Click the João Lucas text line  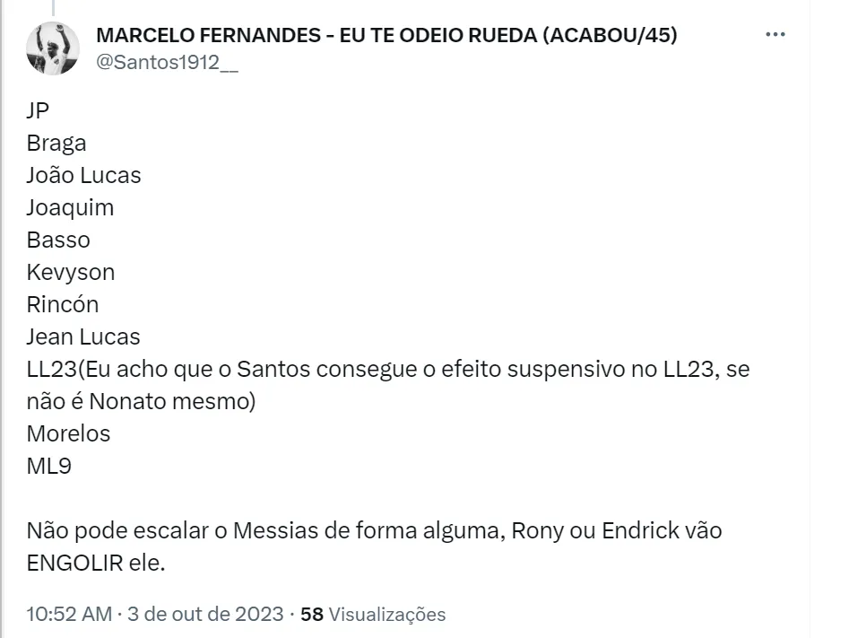point(83,175)
